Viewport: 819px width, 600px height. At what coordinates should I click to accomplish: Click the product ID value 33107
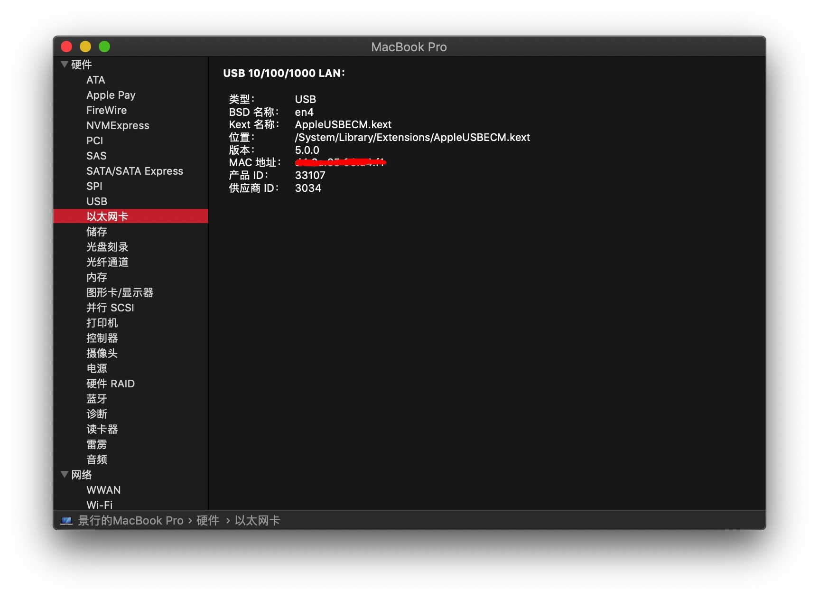click(310, 175)
